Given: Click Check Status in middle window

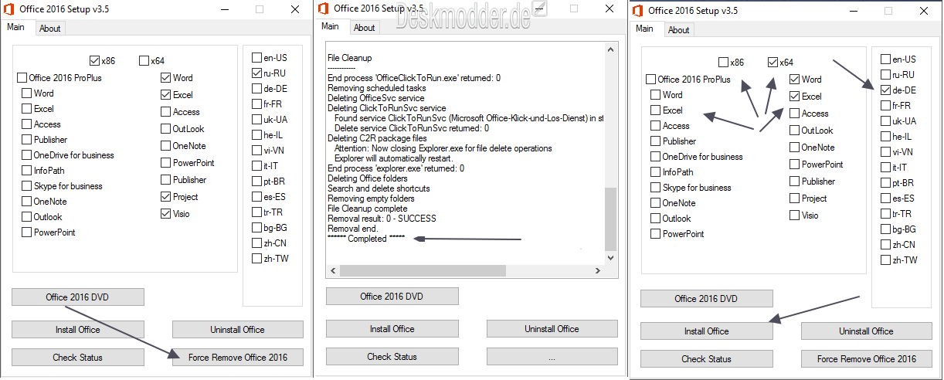Looking at the screenshot, I should (392, 357).
